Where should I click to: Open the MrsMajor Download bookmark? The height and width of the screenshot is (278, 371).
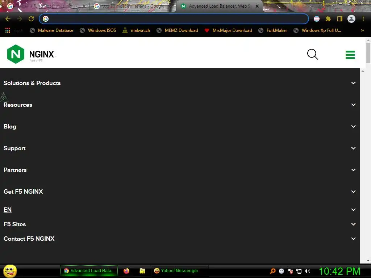click(x=228, y=30)
